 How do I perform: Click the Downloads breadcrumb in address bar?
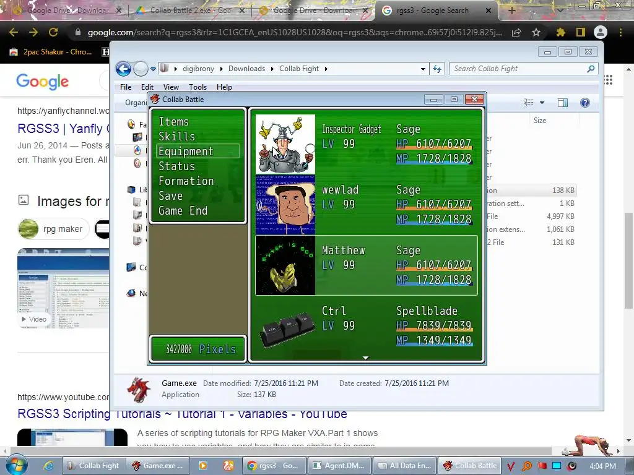(x=246, y=69)
